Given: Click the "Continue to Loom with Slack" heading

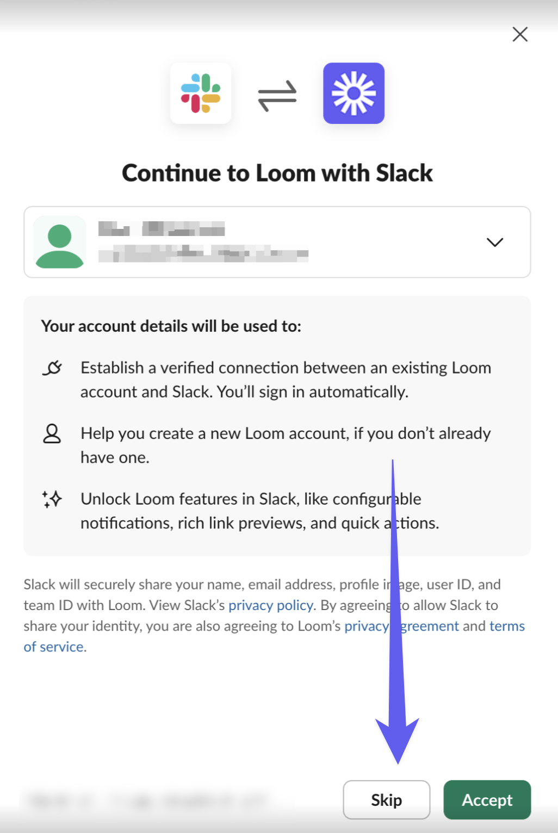Looking at the screenshot, I should point(277,173).
